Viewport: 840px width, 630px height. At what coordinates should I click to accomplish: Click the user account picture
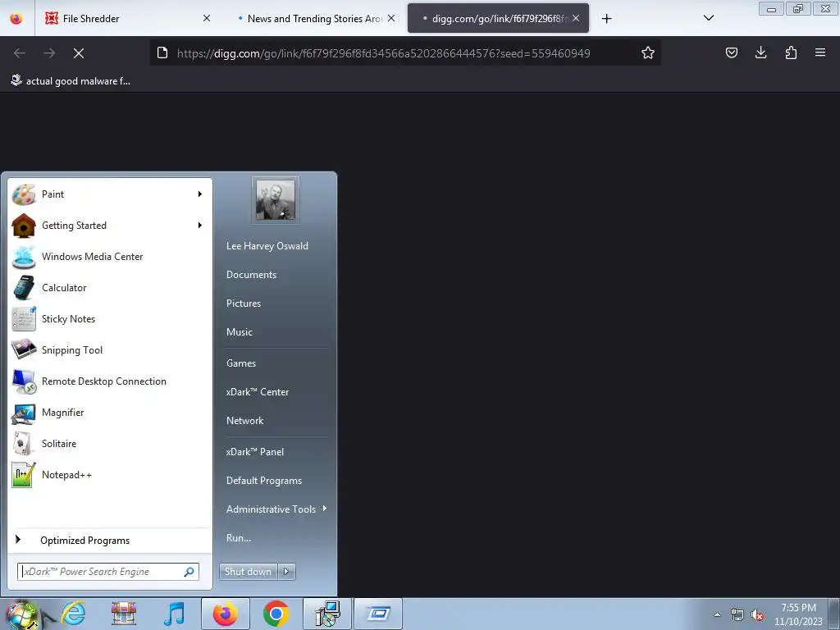click(276, 200)
